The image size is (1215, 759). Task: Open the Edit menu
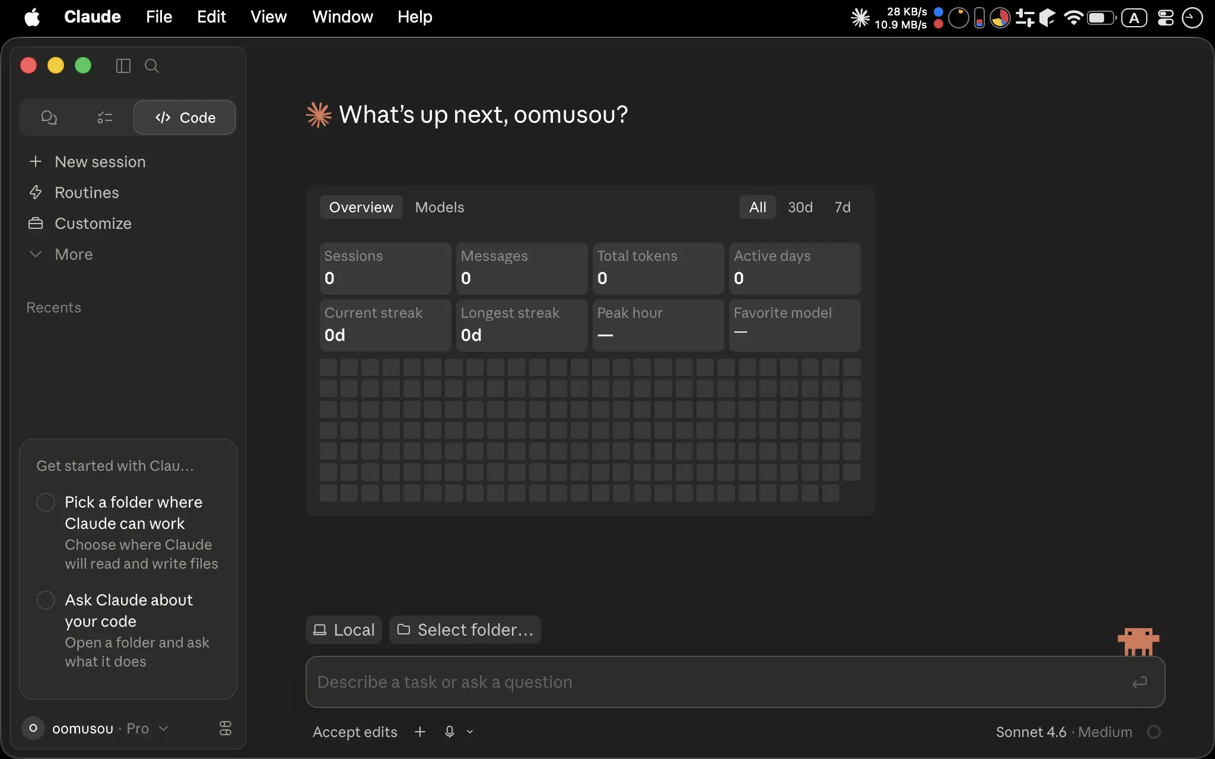coord(211,17)
